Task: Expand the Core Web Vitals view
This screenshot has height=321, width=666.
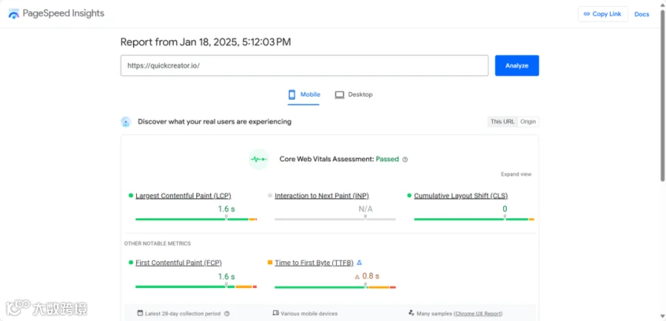Action: coord(516,174)
